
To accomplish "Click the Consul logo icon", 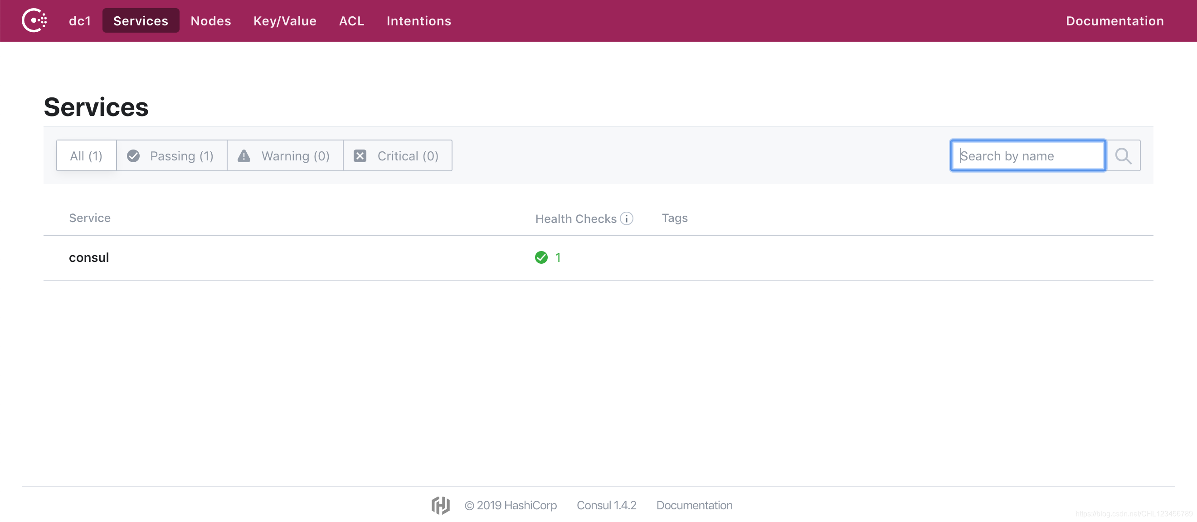I will (x=34, y=20).
